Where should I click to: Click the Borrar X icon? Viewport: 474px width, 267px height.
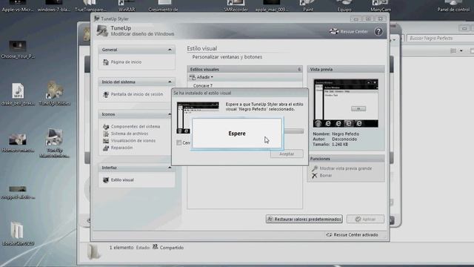tap(315, 176)
